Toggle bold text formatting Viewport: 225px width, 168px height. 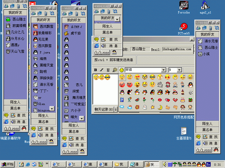95,70
